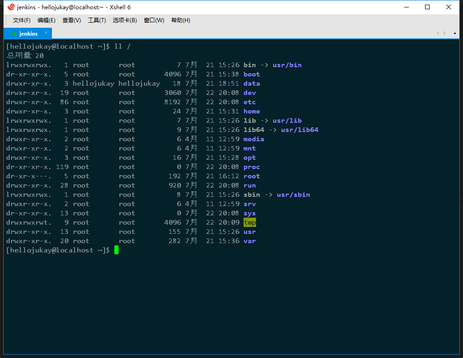Open the 选项卡(B) menu
This screenshot has width=463, height=358.
tap(125, 20)
